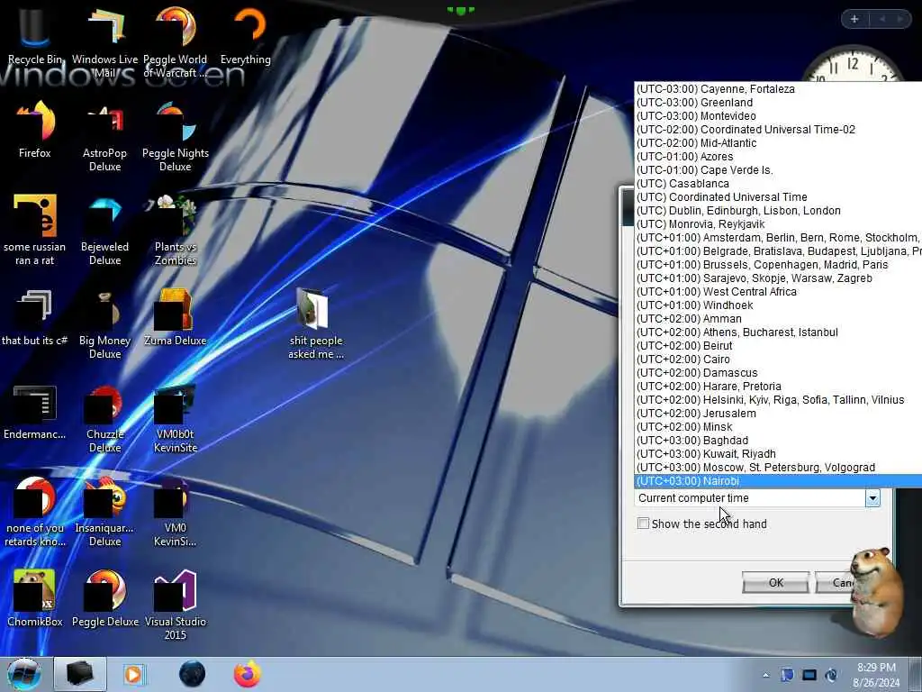
Task: Pick (UTC) Casablanca
Action: point(779,184)
